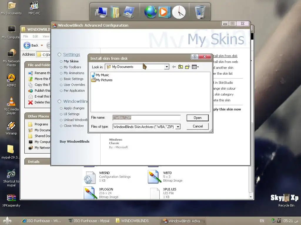Click the Open button
This screenshot has width=301, height=225.
coord(198,118)
